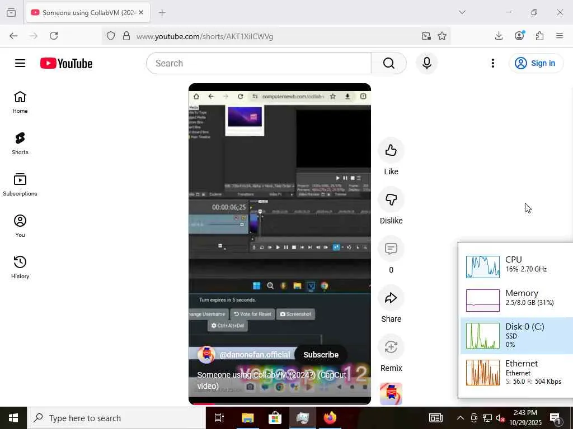This screenshot has height=429, width=573.
Task: Open the network tray icon
Action: click(x=487, y=418)
